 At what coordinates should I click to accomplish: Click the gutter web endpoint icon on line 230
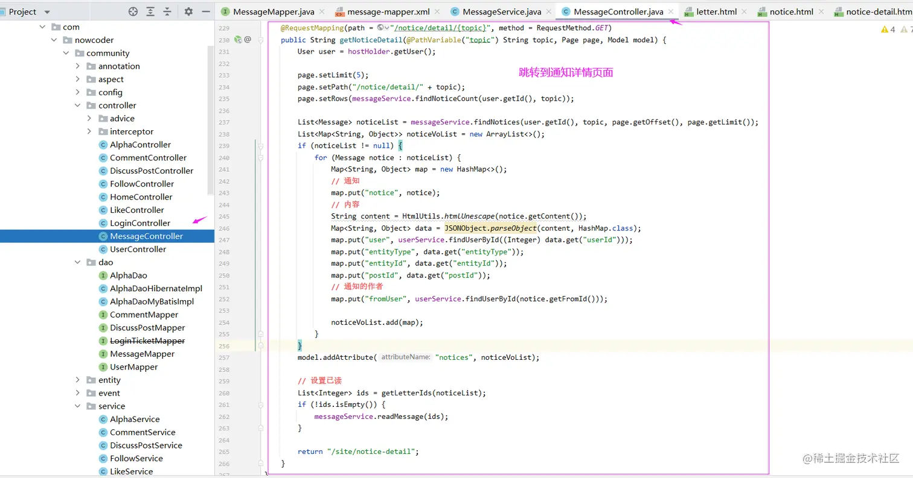238,40
